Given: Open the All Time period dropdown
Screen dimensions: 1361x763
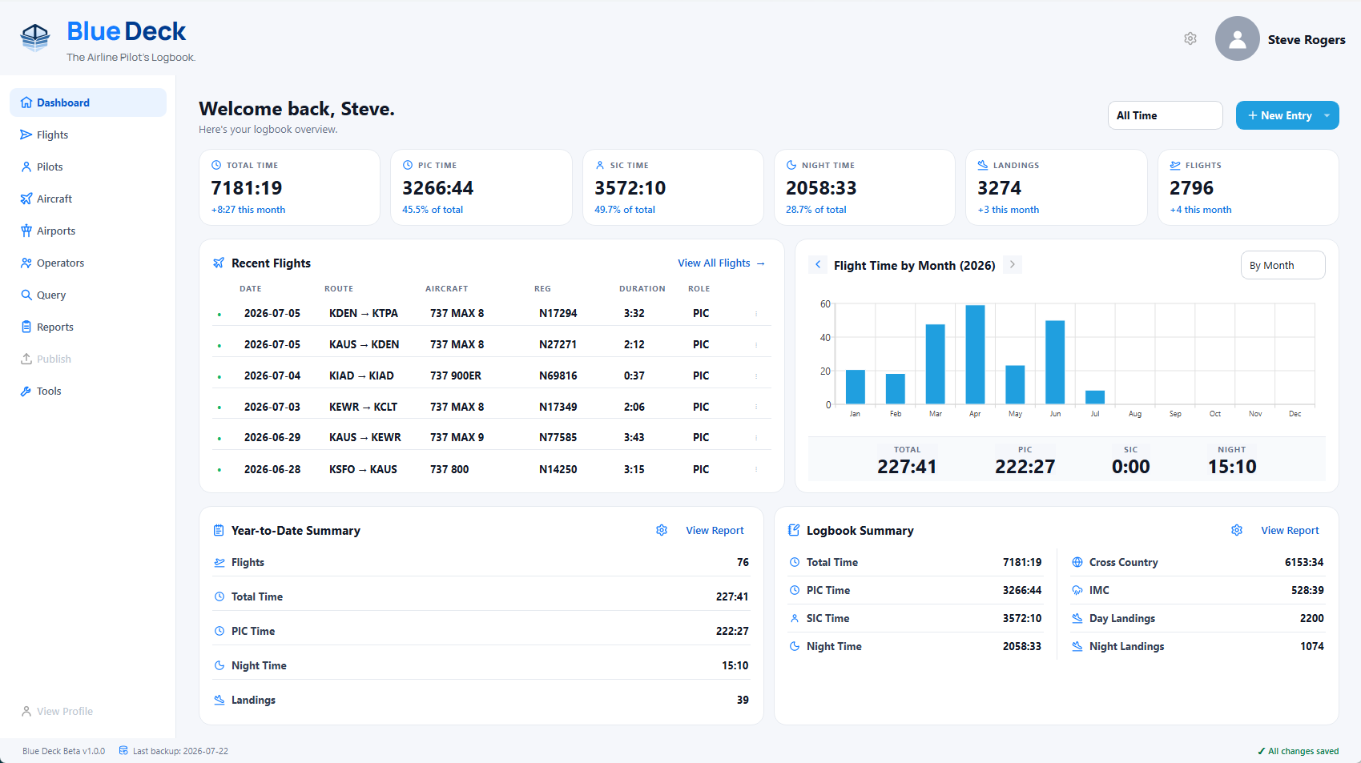Looking at the screenshot, I should point(1165,115).
